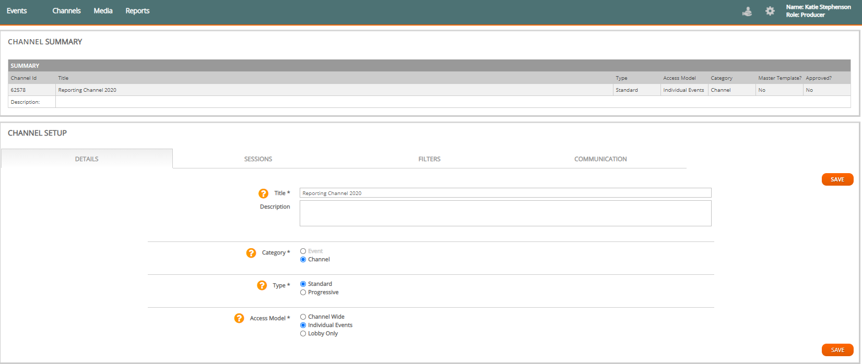
Task: Select Channel Wide access model
Action: pos(303,317)
